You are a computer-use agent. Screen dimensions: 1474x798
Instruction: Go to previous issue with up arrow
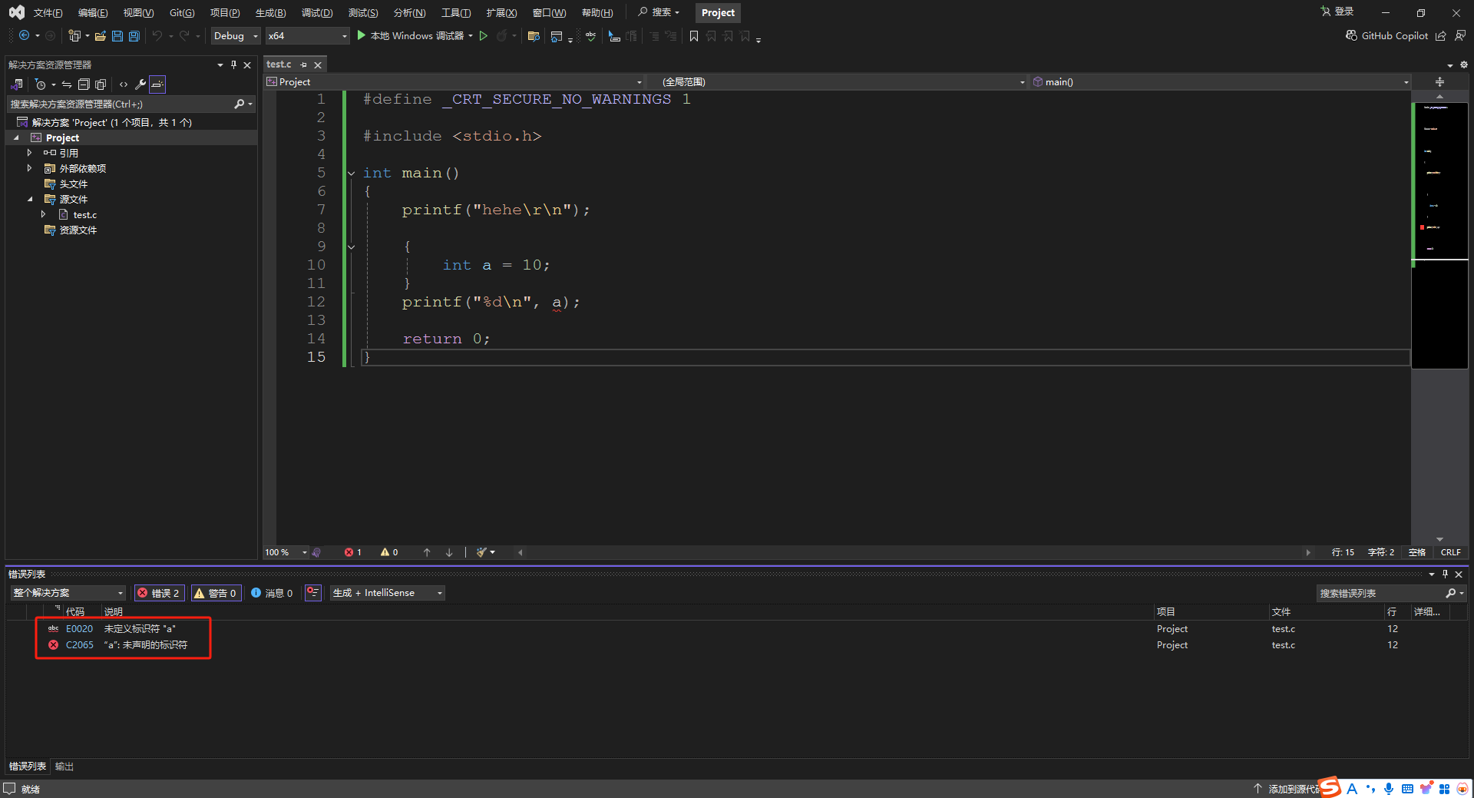click(427, 552)
